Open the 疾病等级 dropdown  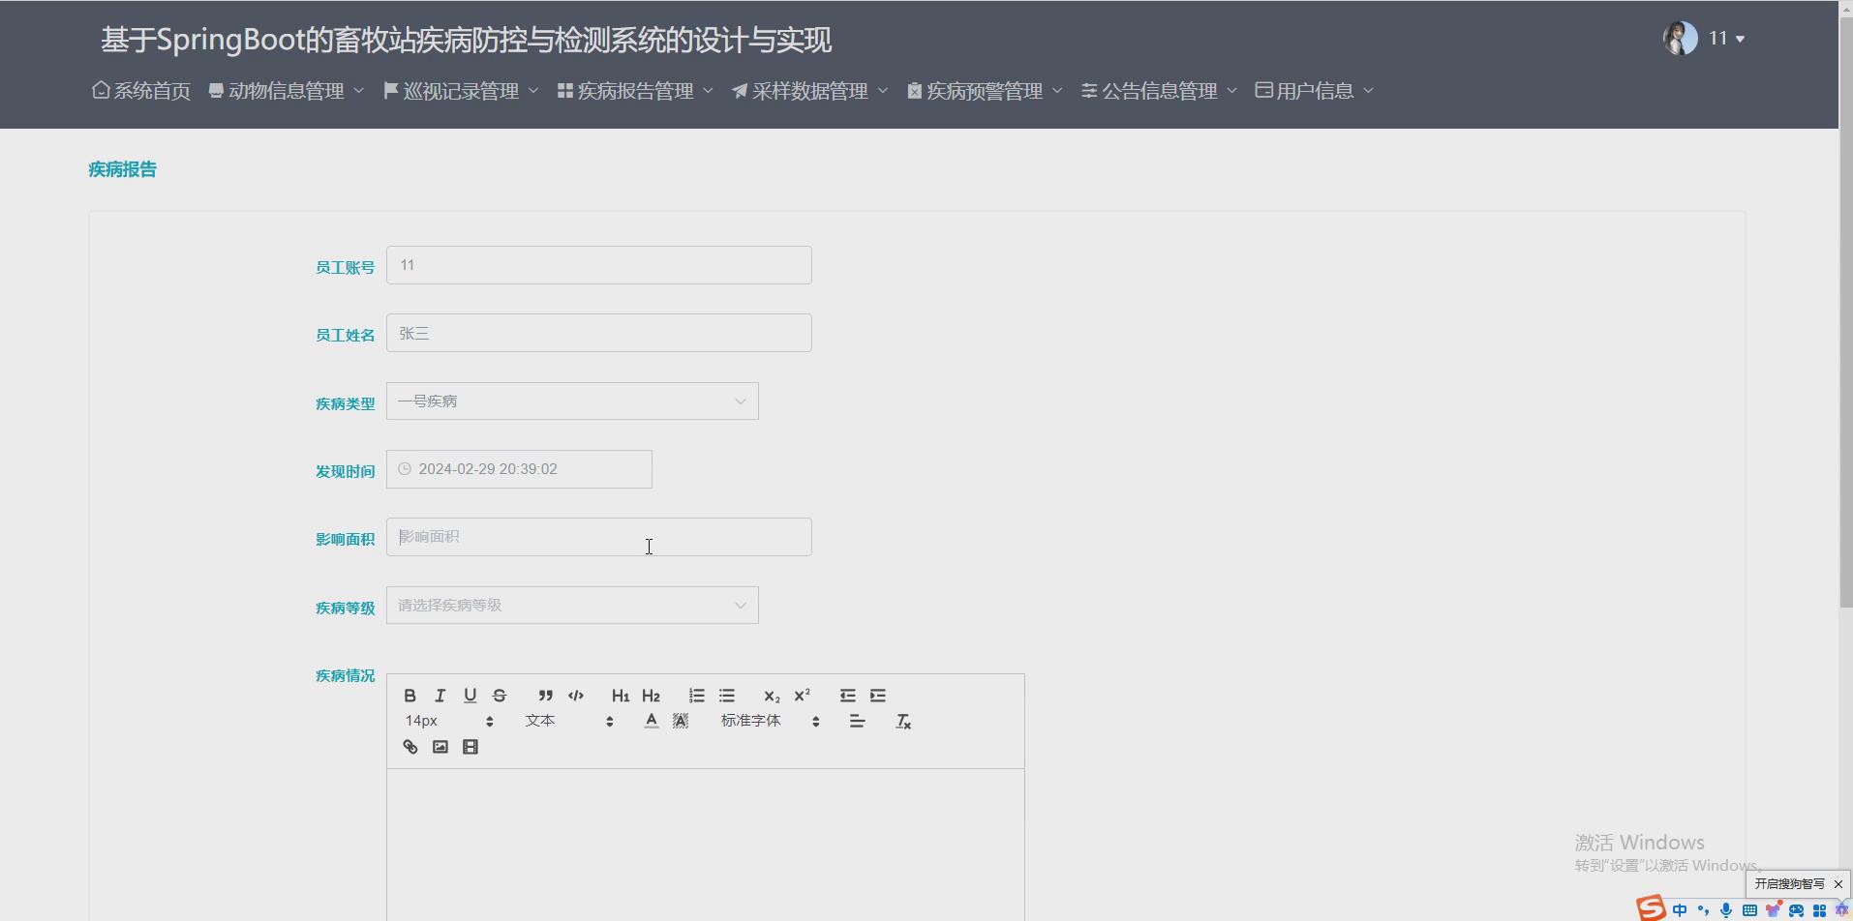572,604
